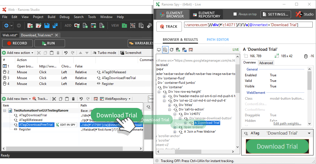Open the File menu in Ranorex Studio
The height and width of the screenshot is (164, 316).
point(5,17)
